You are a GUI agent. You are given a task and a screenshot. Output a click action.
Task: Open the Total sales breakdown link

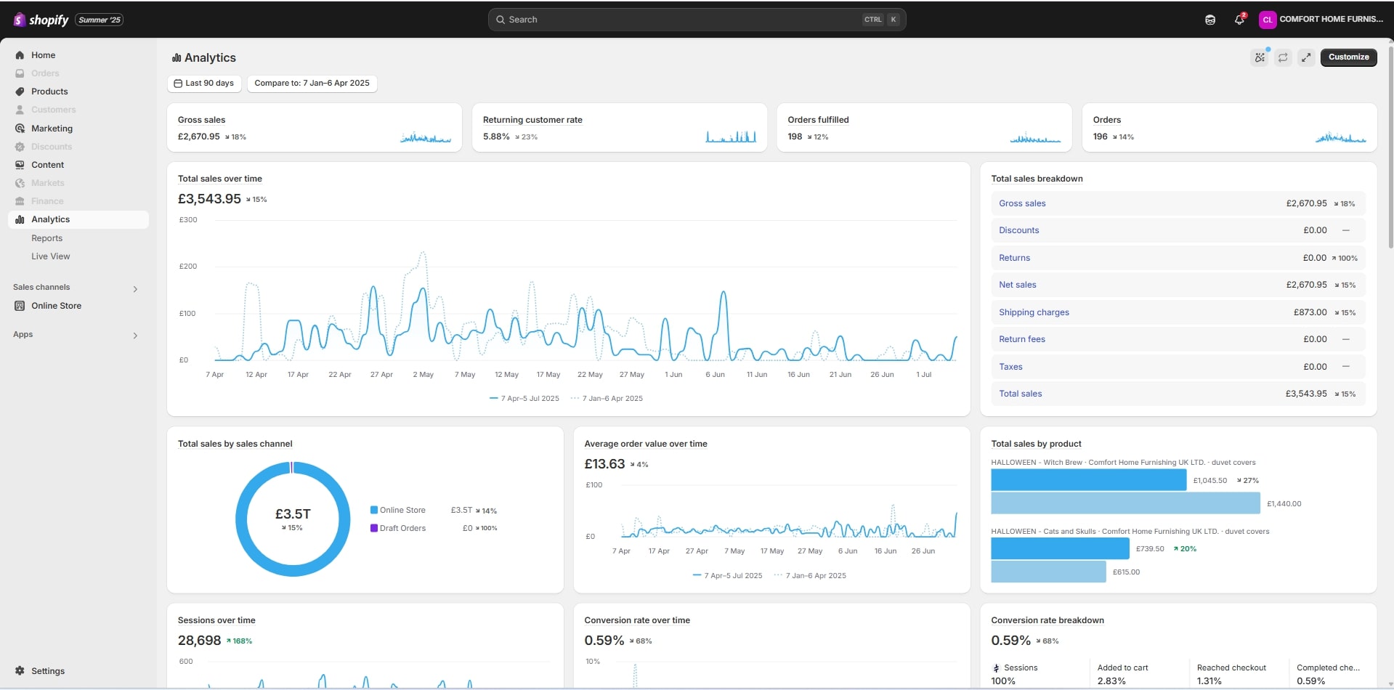pos(1020,394)
